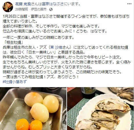
Task: Open the 伊豆の国市 location link
Action: (x=39, y=9)
